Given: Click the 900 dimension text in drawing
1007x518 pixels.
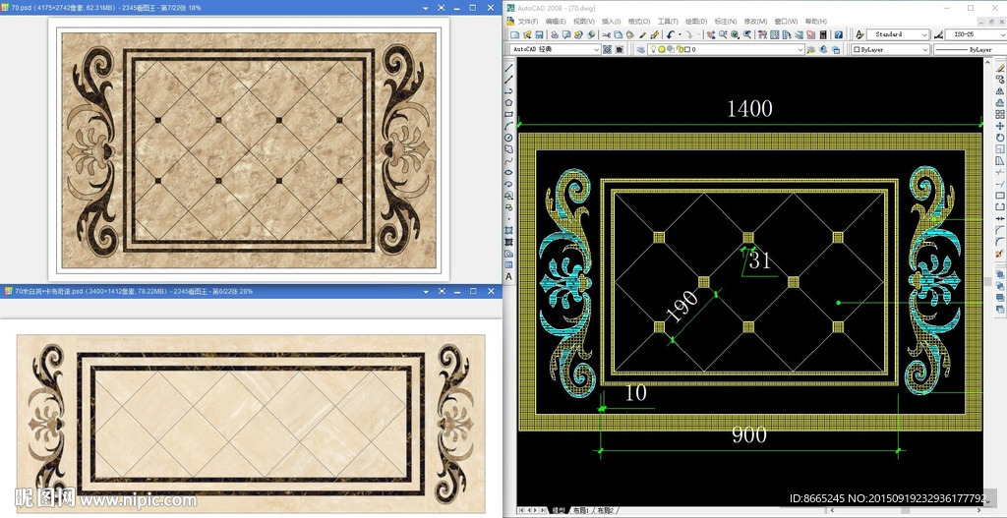Looking at the screenshot, I should coord(749,434).
